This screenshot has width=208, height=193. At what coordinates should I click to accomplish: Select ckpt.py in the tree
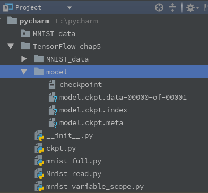coord(61,148)
